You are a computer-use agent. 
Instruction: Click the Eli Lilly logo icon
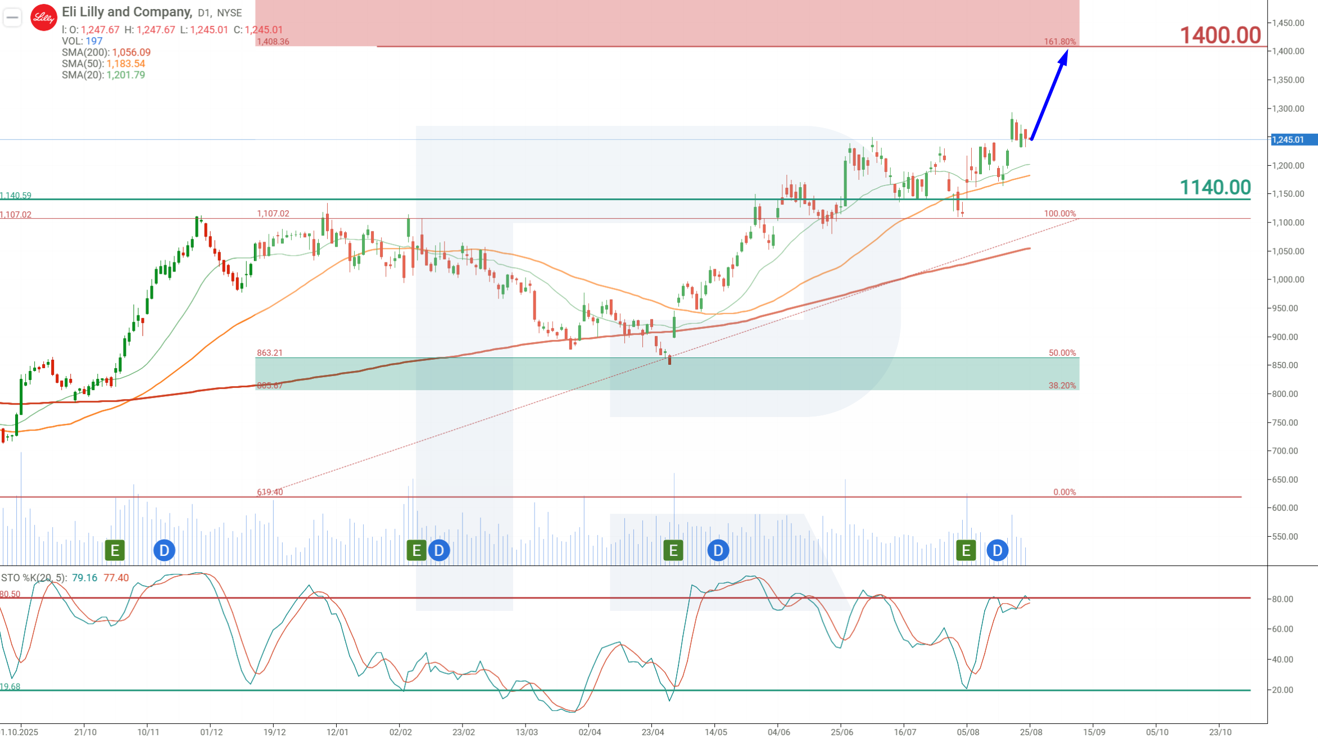click(x=43, y=18)
